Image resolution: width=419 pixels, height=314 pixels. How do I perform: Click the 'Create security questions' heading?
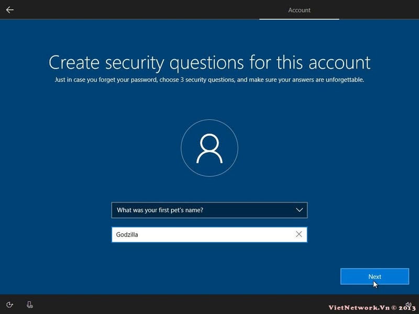[x=210, y=62]
